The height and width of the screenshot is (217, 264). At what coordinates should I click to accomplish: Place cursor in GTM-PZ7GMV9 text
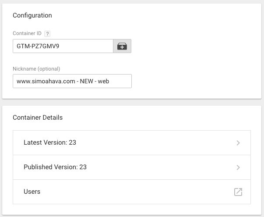pyautogui.click(x=38, y=46)
